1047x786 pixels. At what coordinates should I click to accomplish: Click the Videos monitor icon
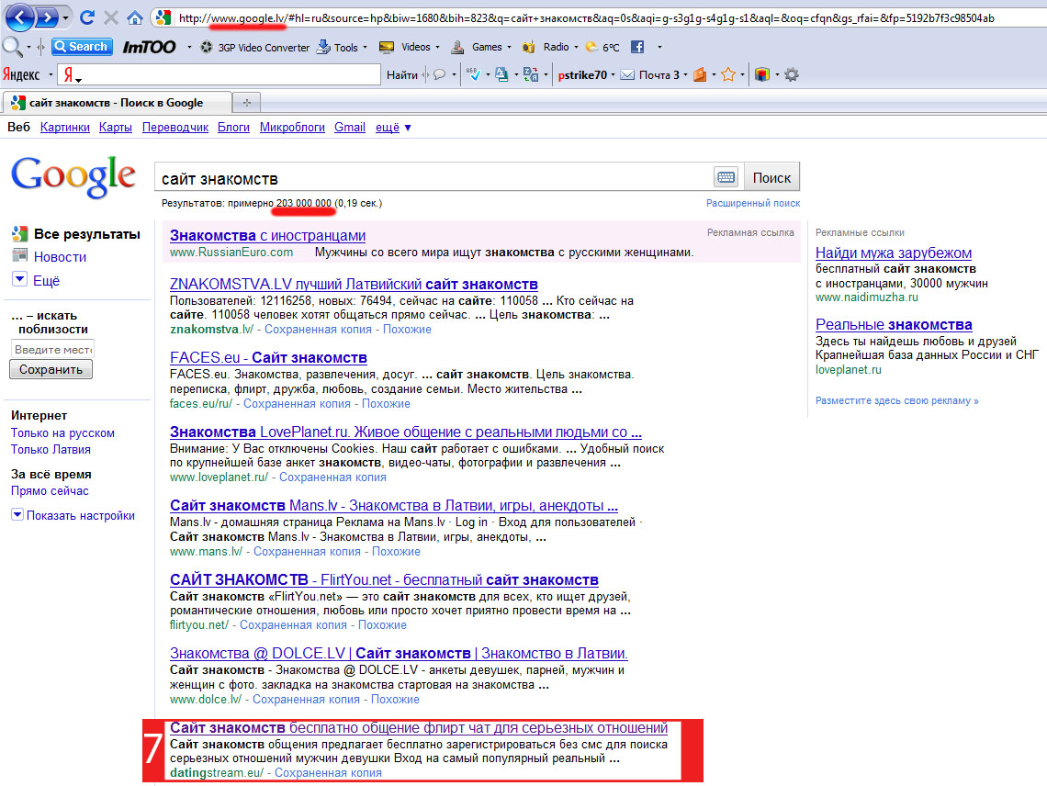coord(386,47)
